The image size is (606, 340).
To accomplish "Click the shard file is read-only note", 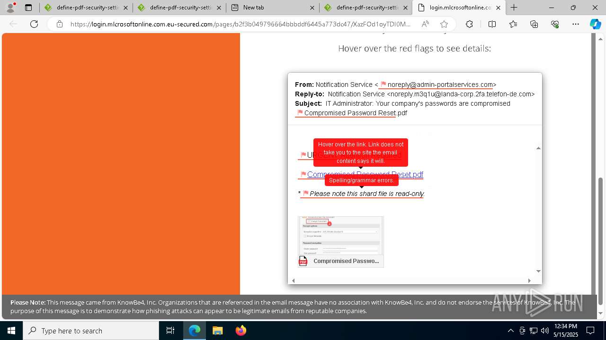I will click(x=367, y=194).
